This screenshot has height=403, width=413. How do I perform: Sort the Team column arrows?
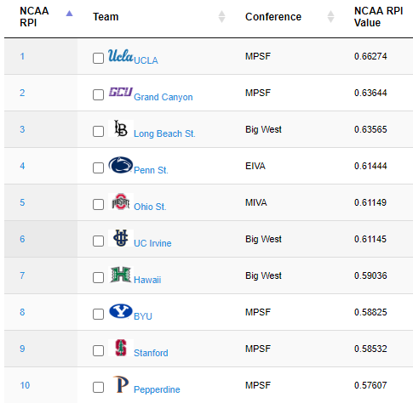coord(221,16)
